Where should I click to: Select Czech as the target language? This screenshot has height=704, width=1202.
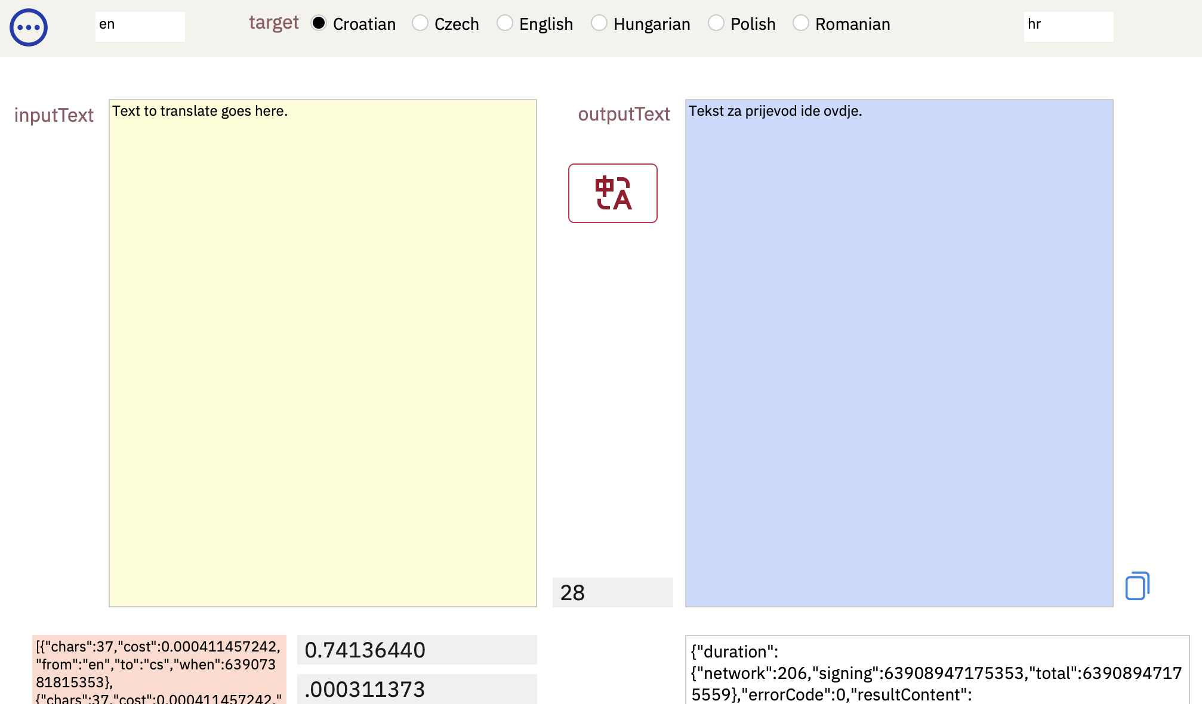[420, 23]
